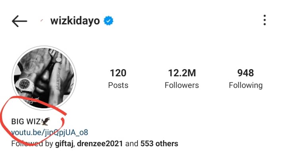Click the wizkidayo username title
The height and width of the screenshot is (161, 287).
point(75,20)
